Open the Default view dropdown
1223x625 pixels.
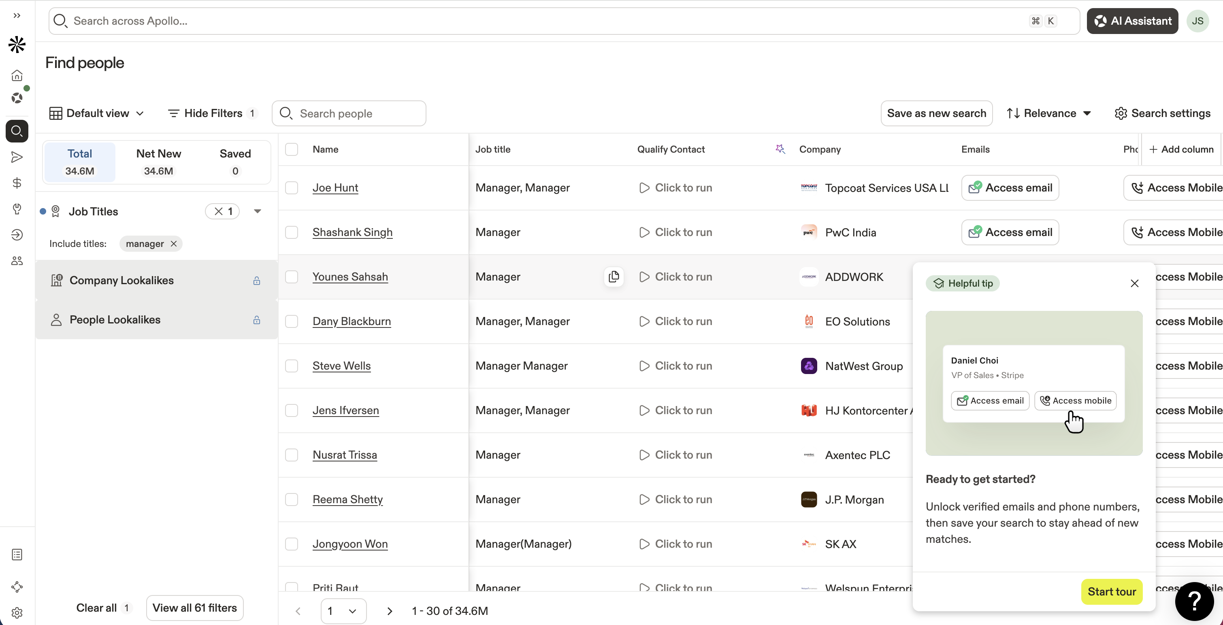click(96, 113)
